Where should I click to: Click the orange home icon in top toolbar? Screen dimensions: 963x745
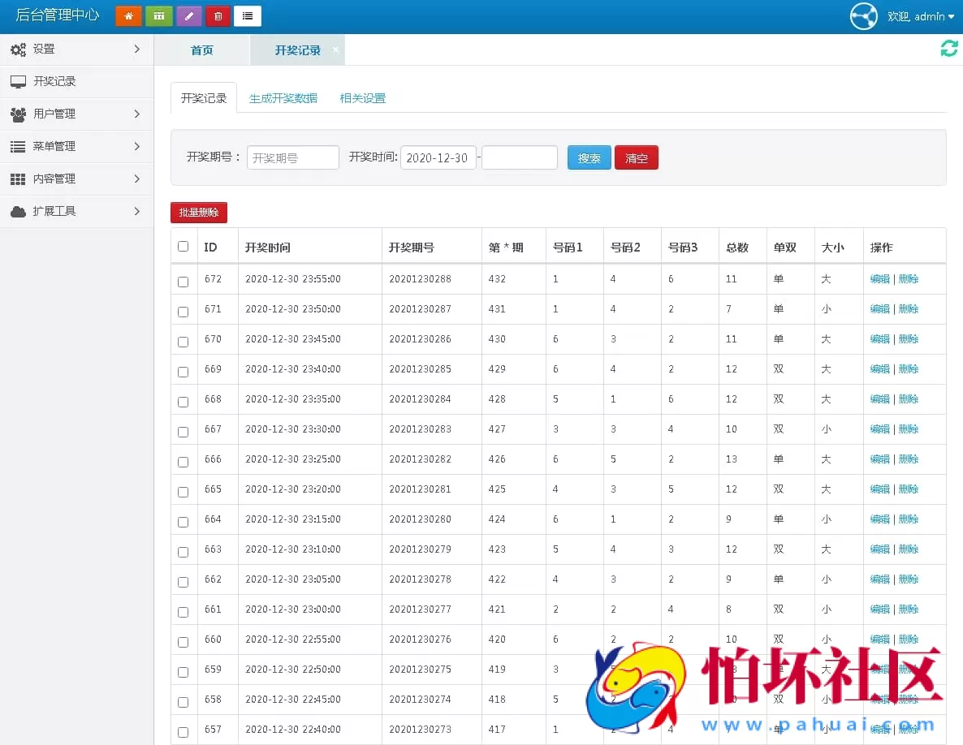pyautogui.click(x=128, y=15)
